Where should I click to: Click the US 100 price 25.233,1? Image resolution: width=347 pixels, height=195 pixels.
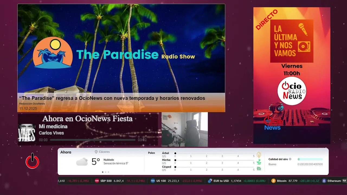tap(173, 181)
